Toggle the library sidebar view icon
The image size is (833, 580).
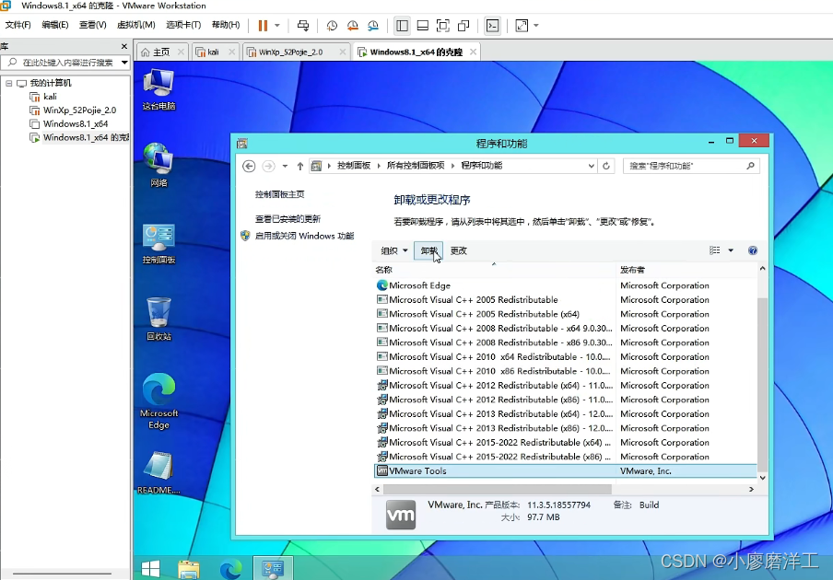[x=402, y=26]
